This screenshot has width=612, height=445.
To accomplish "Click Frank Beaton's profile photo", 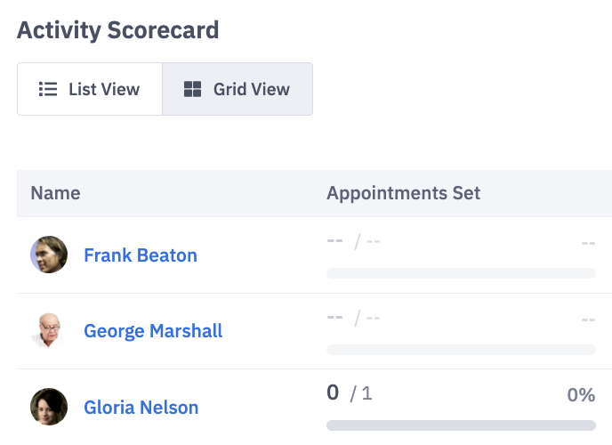I will click(x=49, y=255).
